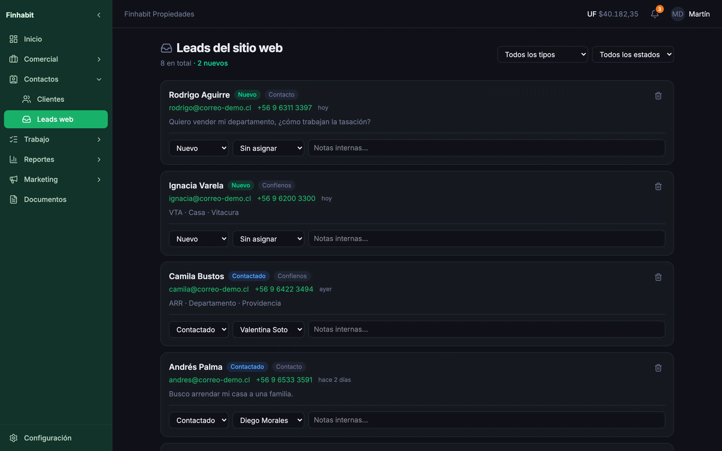Viewport: 722px width, 451px height.
Task: Go to Inicio in sidebar
Action: pyautogui.click(x=56, y=39)
